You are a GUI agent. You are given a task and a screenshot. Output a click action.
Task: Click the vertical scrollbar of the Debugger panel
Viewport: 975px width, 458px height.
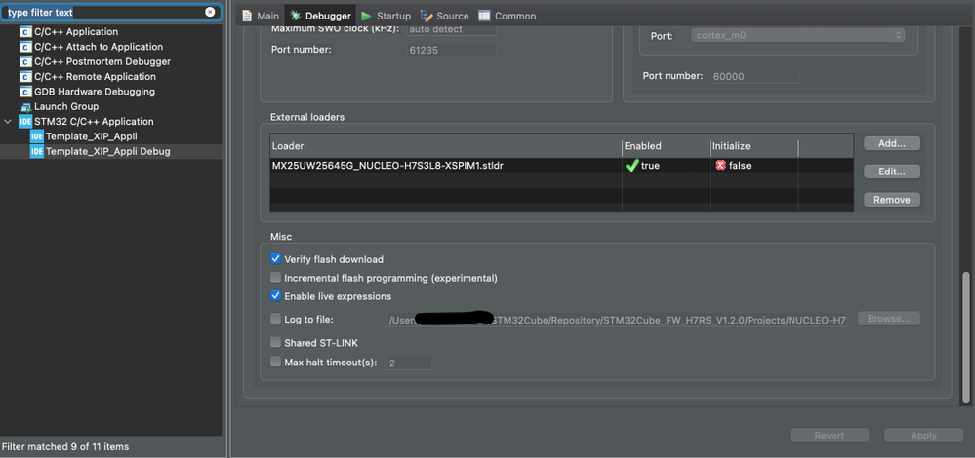click(x=965, y=337)
